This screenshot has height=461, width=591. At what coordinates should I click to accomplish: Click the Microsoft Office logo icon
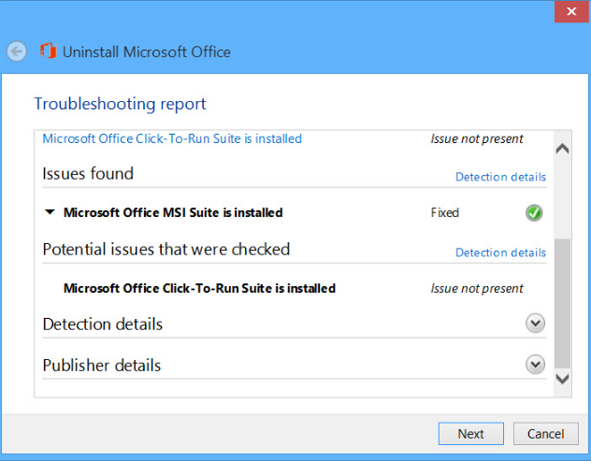pyautogui.click(x=48, y=51)
